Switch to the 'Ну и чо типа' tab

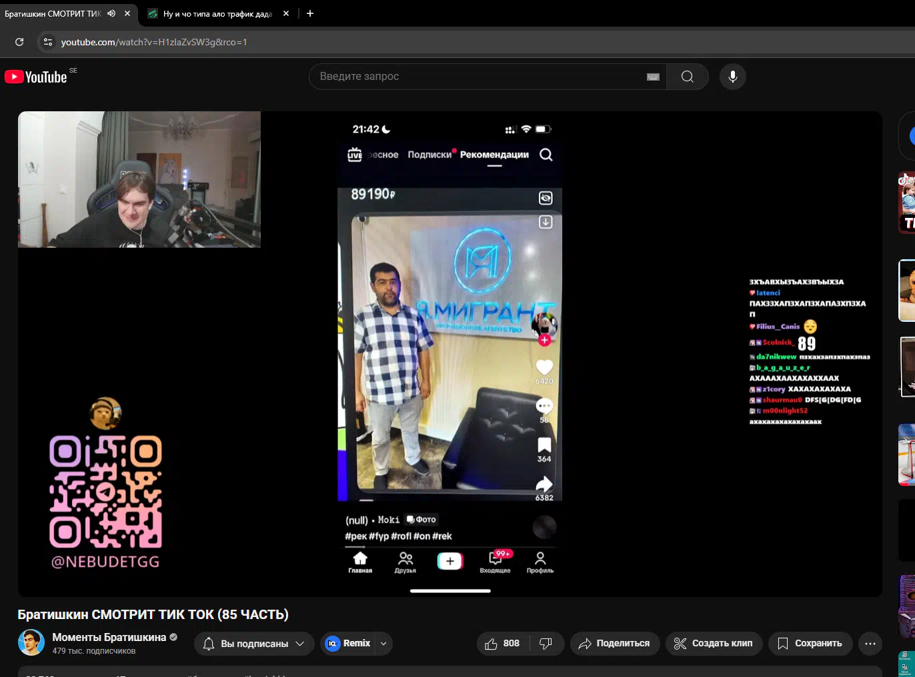[217, 13]
